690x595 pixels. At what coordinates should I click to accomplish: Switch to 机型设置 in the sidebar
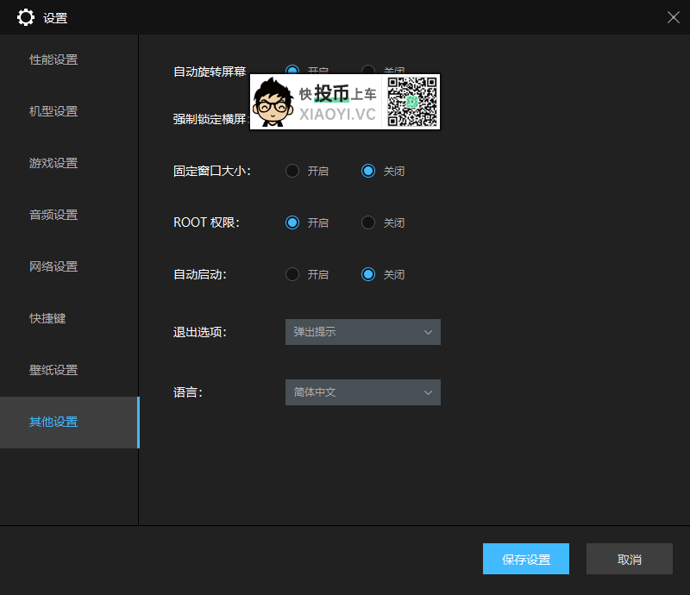53,111
